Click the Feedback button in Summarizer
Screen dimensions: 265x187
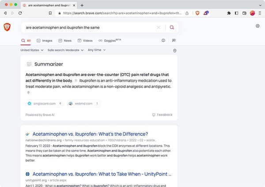(162, 115)
